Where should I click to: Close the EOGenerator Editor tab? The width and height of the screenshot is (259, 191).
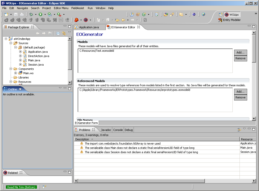[x=139, y=27]
